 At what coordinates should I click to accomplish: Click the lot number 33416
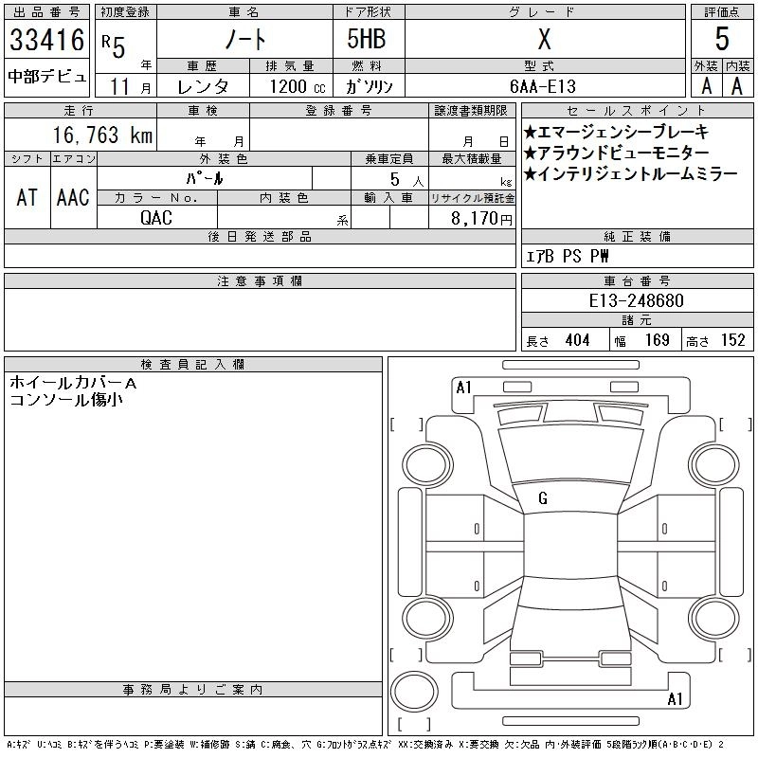point(46,40)
